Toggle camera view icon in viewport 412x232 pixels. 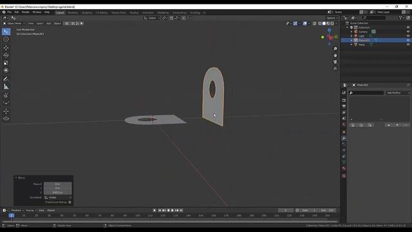(x=335, y=62)
